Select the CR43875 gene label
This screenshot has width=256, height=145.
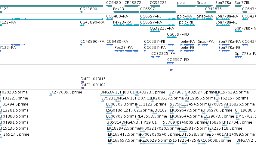click(213, 9)
